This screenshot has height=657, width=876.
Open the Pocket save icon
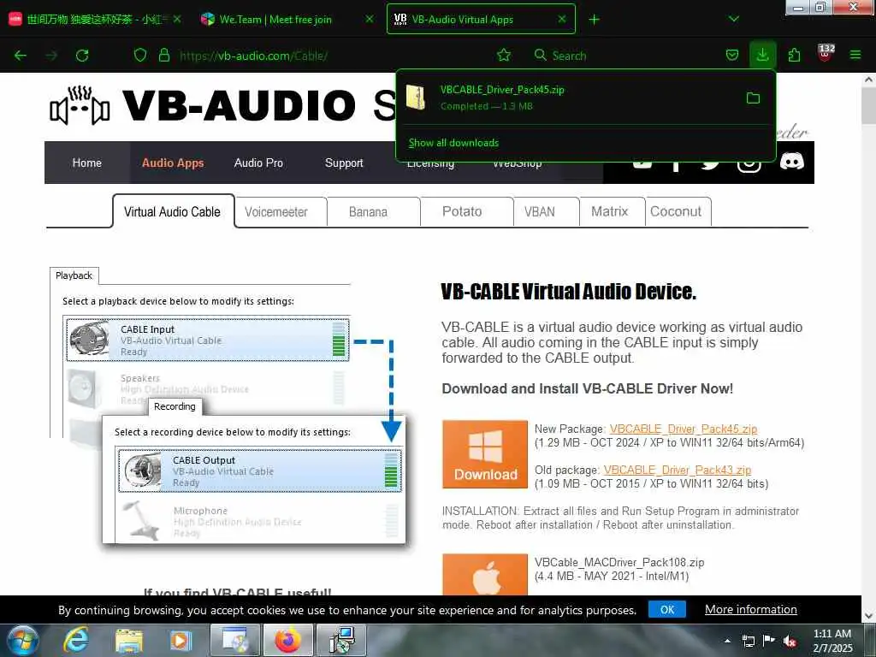coord(732,56)
